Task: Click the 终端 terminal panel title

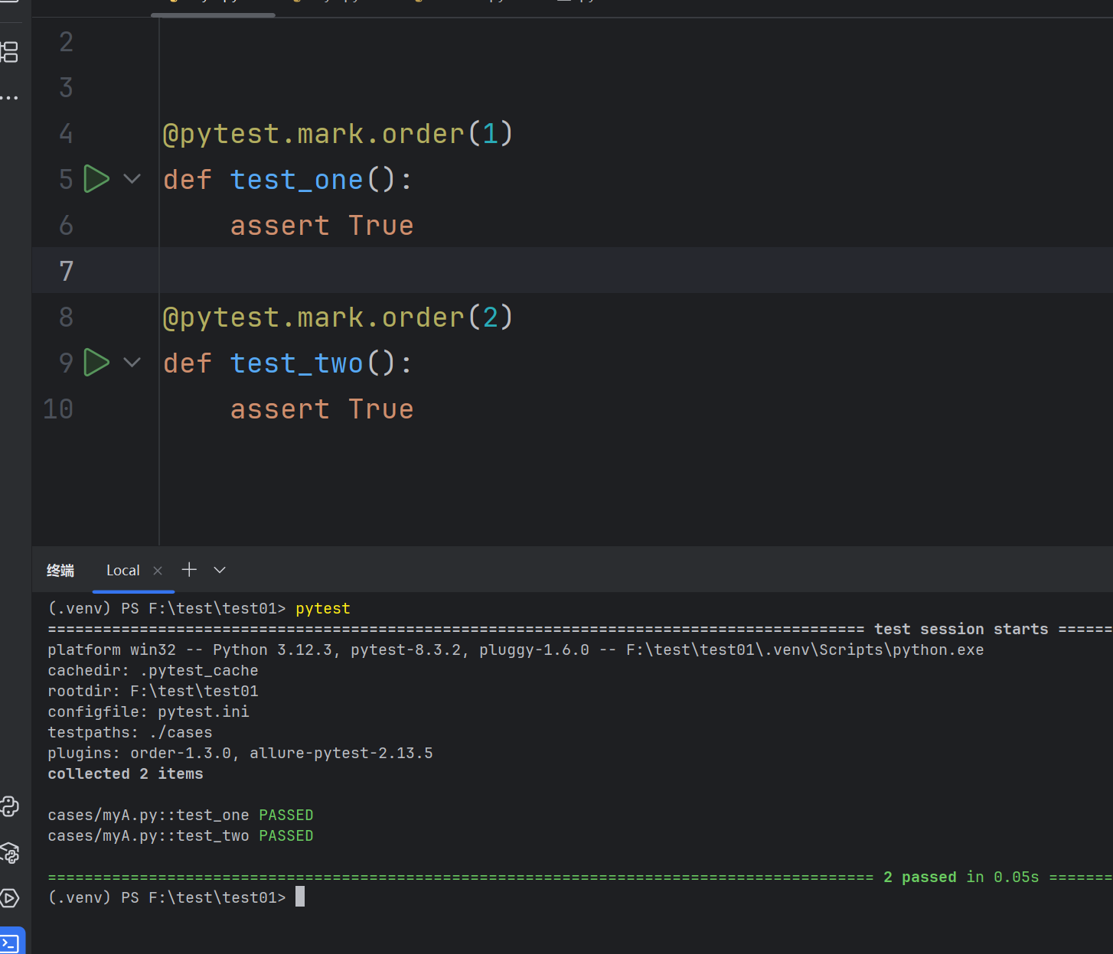Action: point(60,571)
